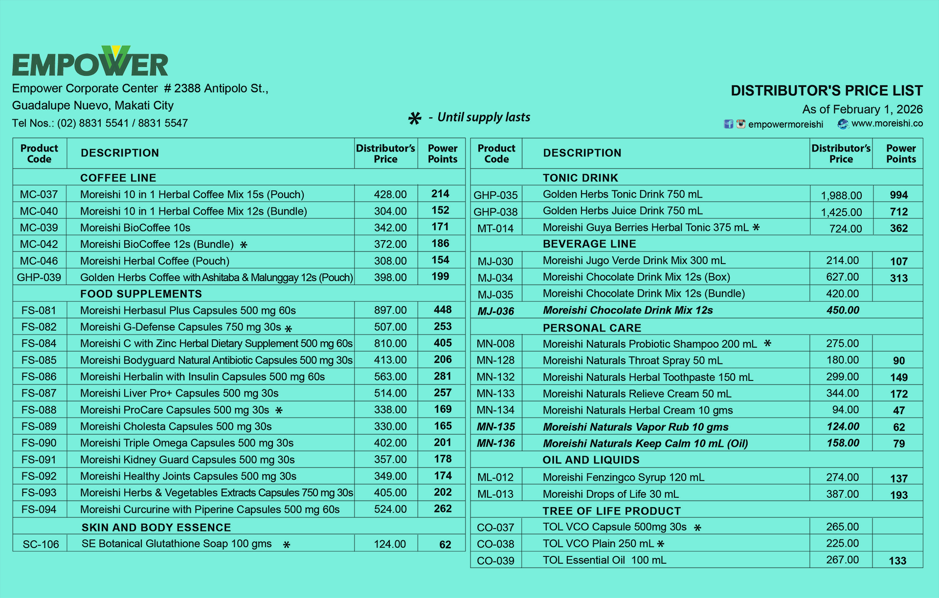This screenshot has height=598, width=939.
Task: Click the Distributor's Price List title
Action: (827, 90)
